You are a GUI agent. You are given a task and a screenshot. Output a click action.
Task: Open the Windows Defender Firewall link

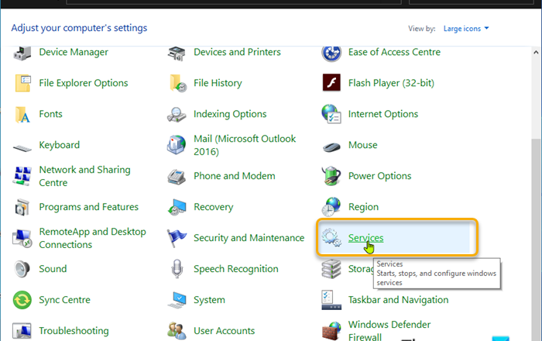click(x=389, y=331)
